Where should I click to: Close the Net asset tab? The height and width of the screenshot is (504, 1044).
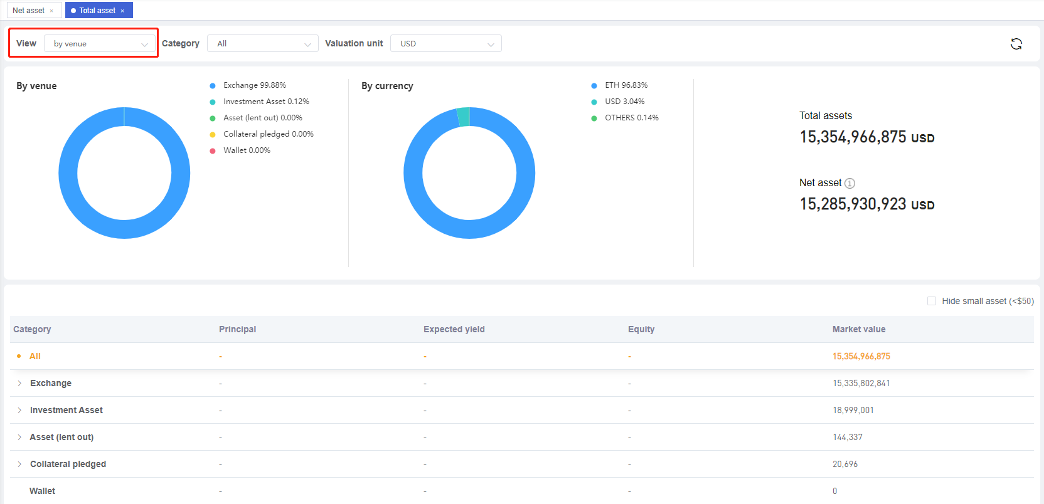coord(51,11)
